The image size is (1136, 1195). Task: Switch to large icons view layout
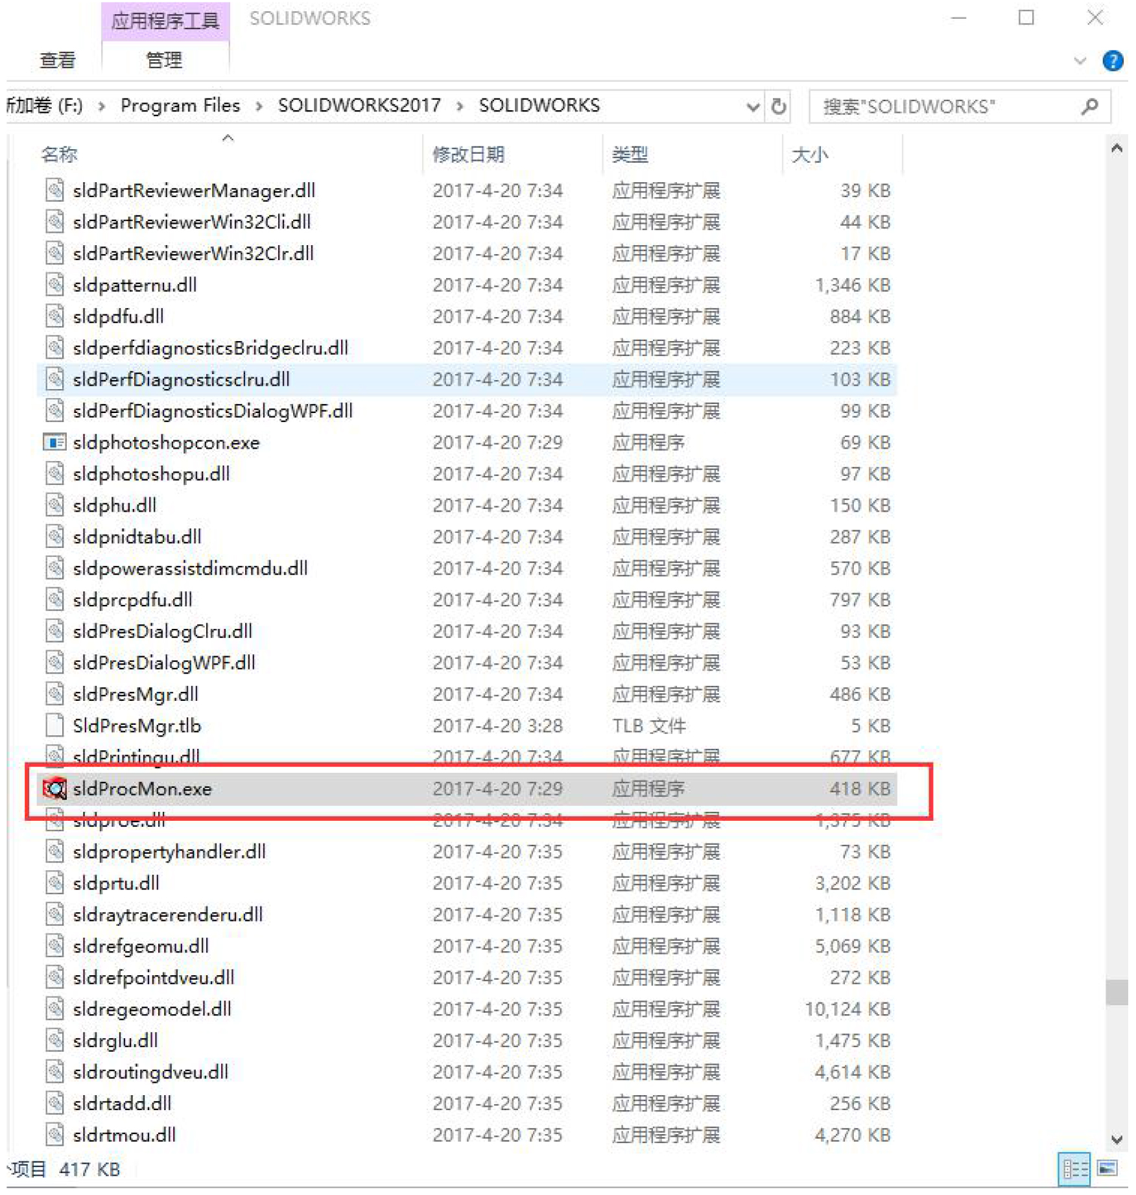tap(1107, 1169)
